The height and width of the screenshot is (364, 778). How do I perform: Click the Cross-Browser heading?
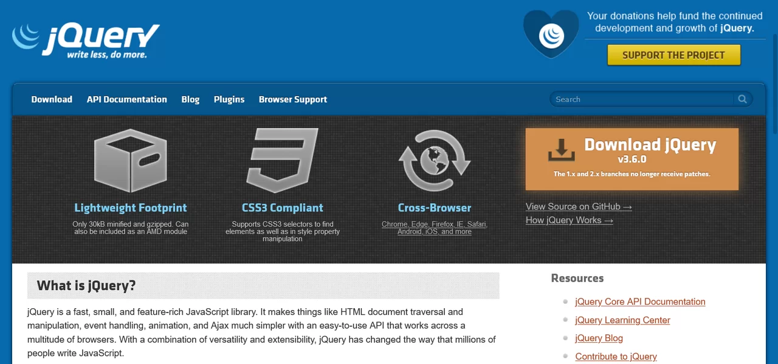click(x=435, y=207)
